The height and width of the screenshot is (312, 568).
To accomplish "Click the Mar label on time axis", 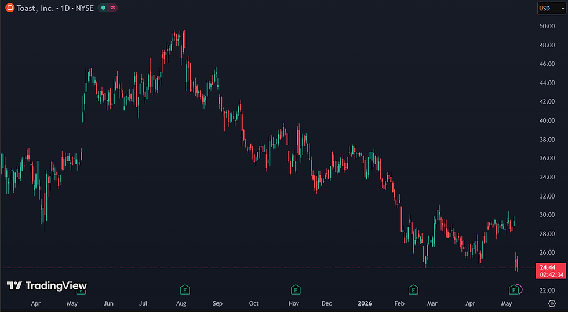I will tap(432, 304).
